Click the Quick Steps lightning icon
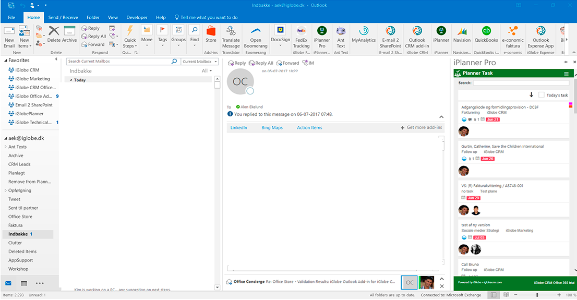The image size is (577, 300). (x=130, y=31)
